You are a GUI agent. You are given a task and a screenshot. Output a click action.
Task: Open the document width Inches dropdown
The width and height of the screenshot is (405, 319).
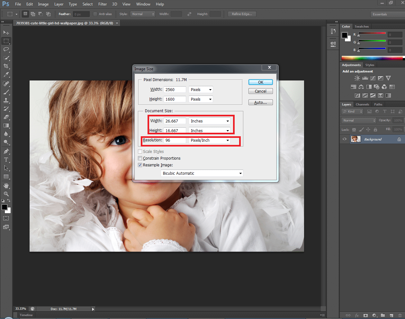click(210, 121)
